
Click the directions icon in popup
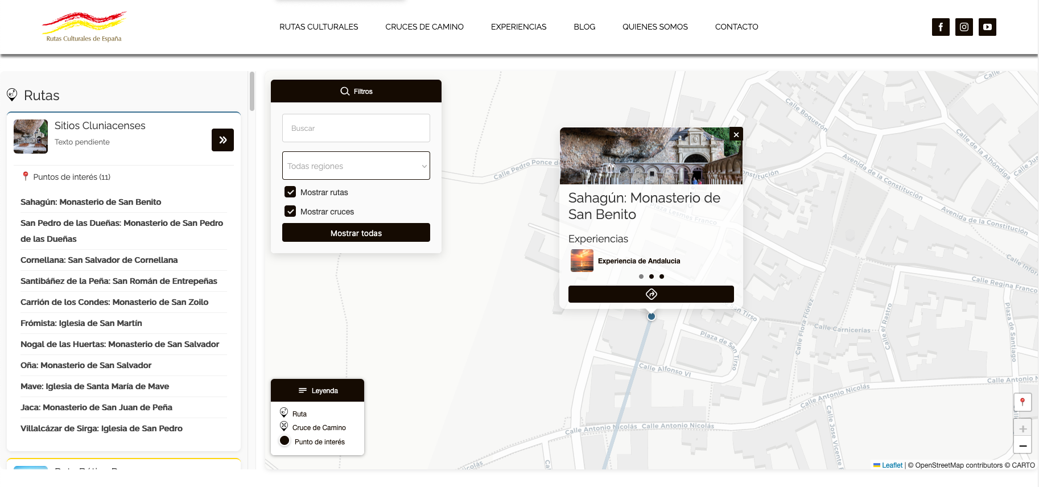click(x=651, y=294)
